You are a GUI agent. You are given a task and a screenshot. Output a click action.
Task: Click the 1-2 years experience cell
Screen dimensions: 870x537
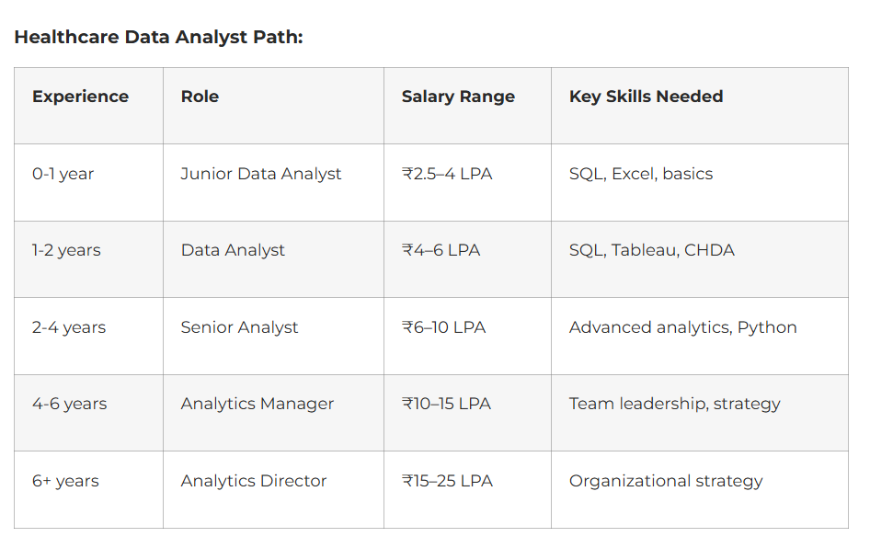pyautogui.click(x=66, y=250)
